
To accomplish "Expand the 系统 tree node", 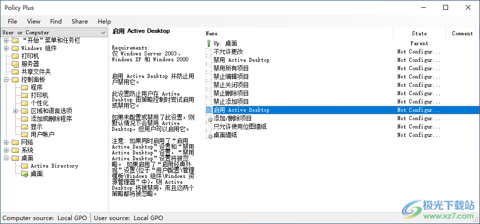I will pos(6,150).
